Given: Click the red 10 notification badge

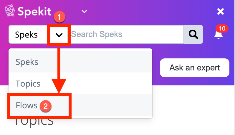Looking at the screenshot, I should point(222,28).
